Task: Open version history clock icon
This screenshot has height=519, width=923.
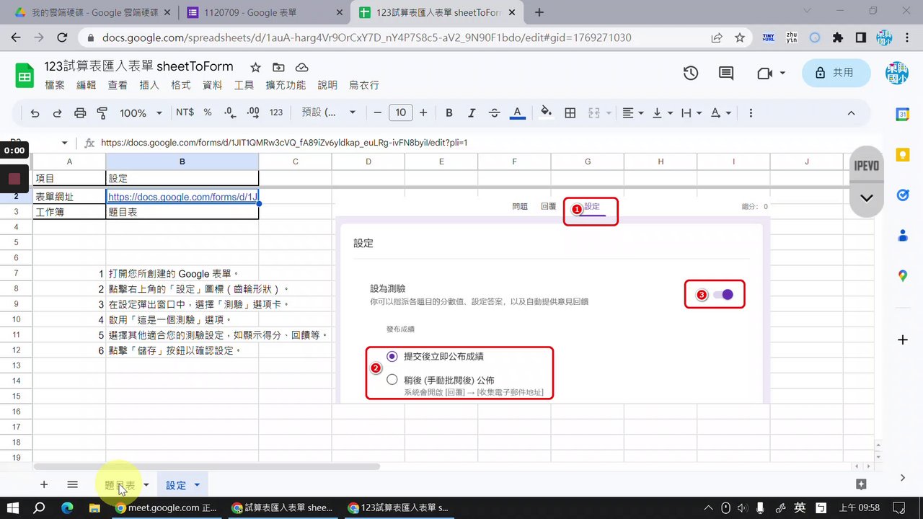Action: pyautogui.click(x=691, y=73)
